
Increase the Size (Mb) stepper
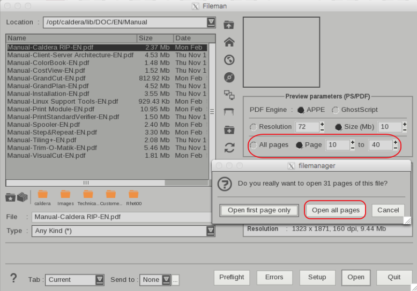click(405, 124)
